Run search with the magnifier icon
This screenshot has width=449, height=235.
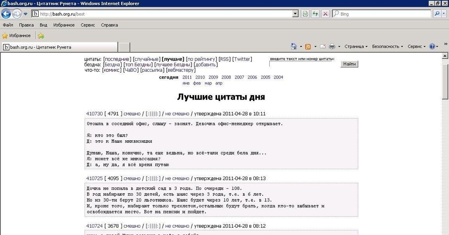click(x=437, y=14)
